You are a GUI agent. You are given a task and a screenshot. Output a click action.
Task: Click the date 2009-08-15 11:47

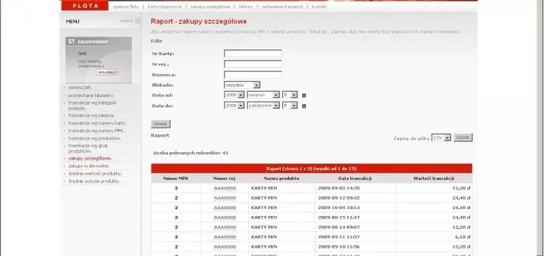339,217
